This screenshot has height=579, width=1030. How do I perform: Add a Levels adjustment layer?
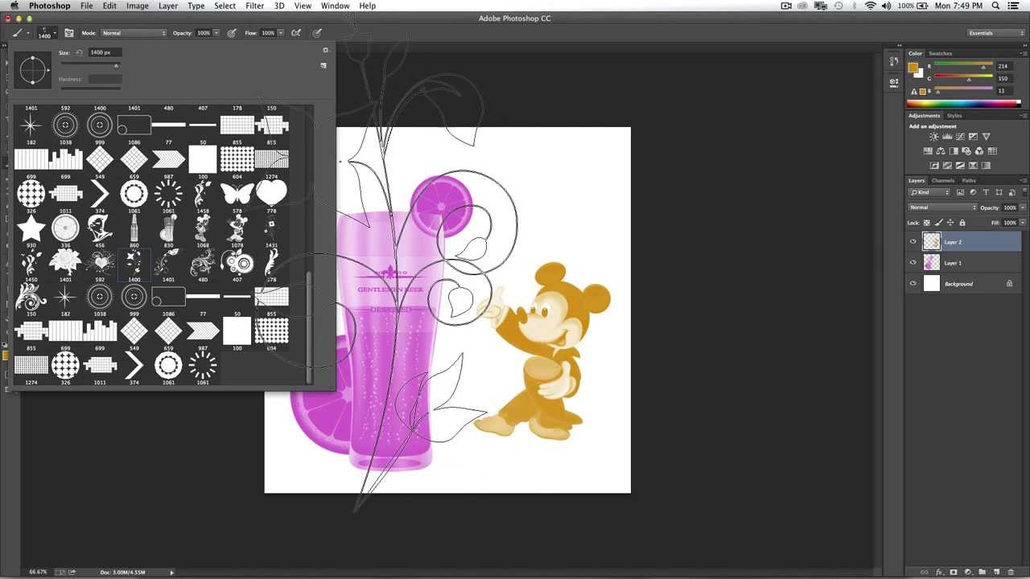pos(947,137)
